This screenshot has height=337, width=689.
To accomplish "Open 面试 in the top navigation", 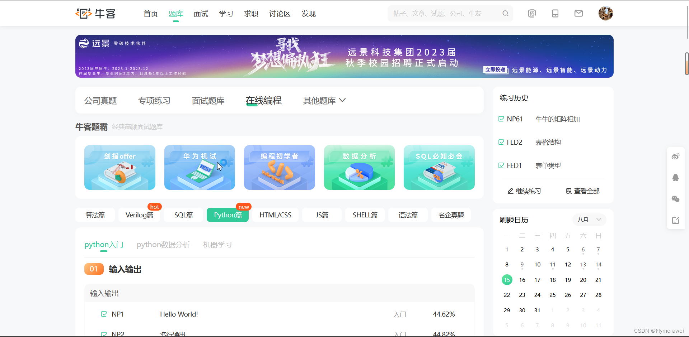I will (201, 14).
